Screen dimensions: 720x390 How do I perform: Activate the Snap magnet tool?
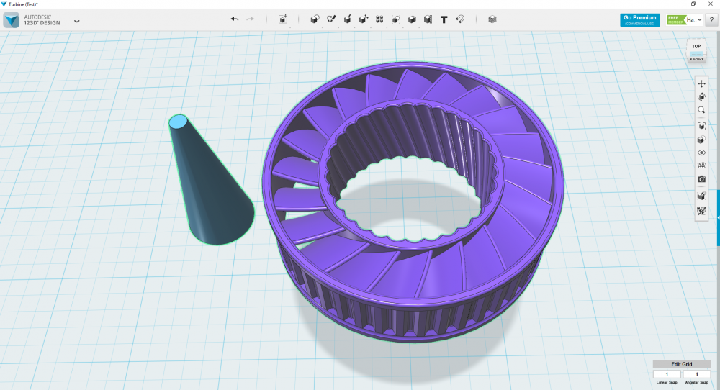click(460, 19)
